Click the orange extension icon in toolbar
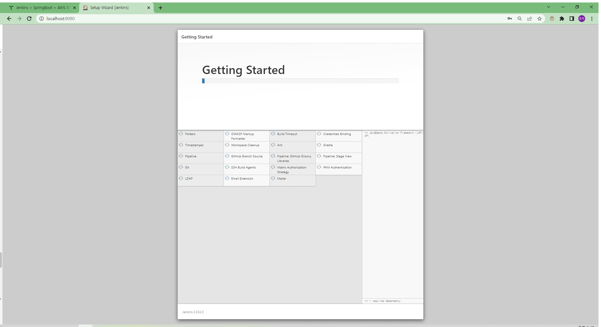This screenshot has height=327, width=601. (x=552, y=19)
